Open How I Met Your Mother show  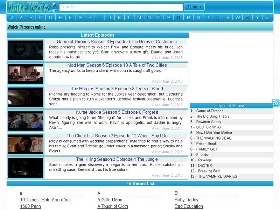coord(214,133)
